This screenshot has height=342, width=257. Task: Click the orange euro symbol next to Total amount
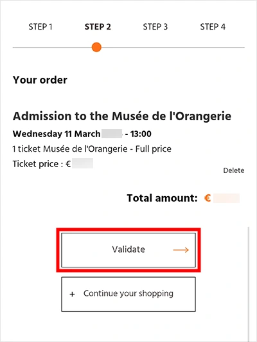coord(208,198)
